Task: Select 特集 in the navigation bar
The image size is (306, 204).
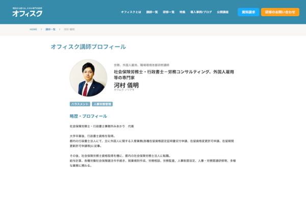Action: point(182,12)
